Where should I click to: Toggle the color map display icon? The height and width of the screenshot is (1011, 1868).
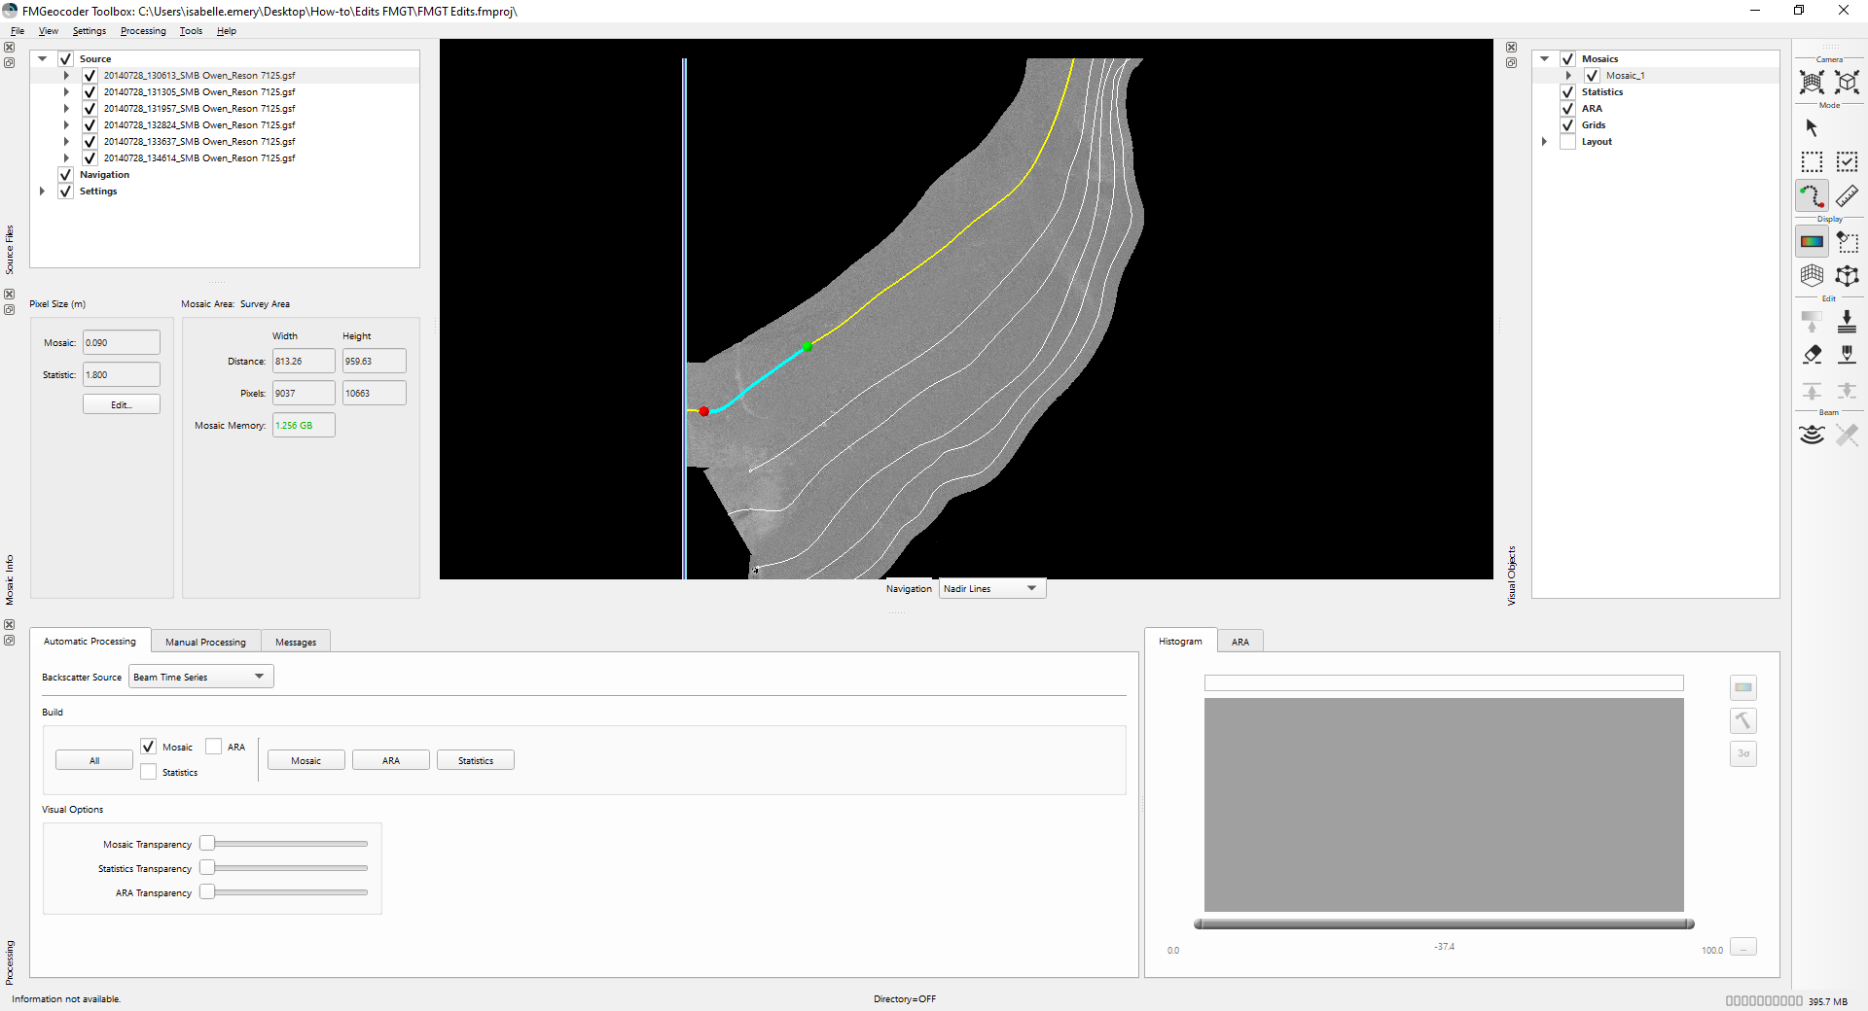[x=1811, y=242]
